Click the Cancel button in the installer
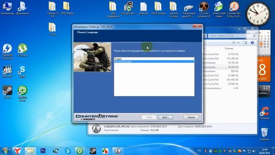 pos(191,117)
